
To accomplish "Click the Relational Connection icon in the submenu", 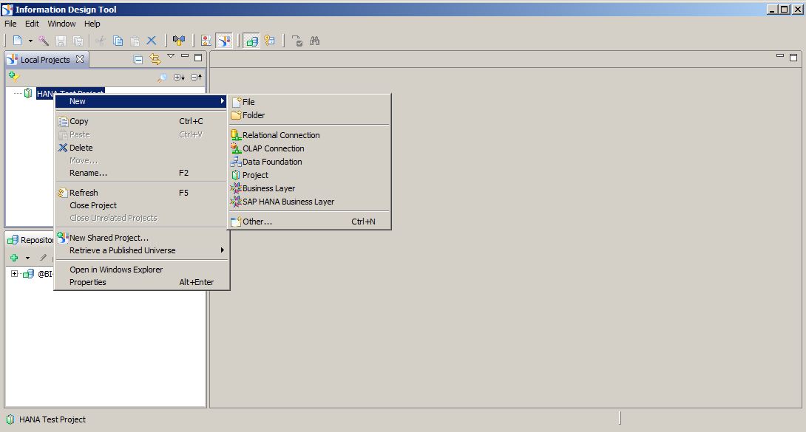I will coord(236,135).
